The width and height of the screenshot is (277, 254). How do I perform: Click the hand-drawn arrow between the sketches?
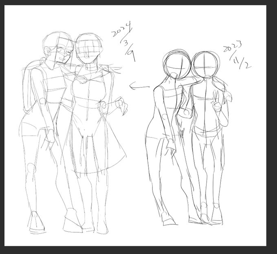point(140,86)
